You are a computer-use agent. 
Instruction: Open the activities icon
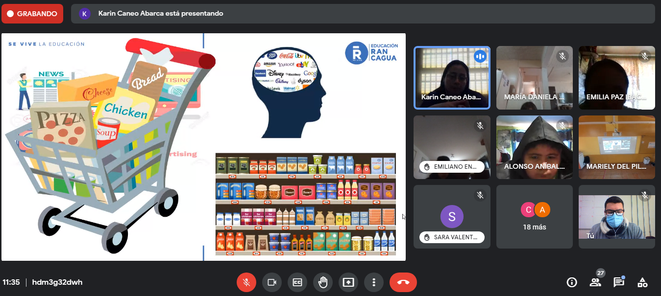pyautogui.click(x=642, y=282)
